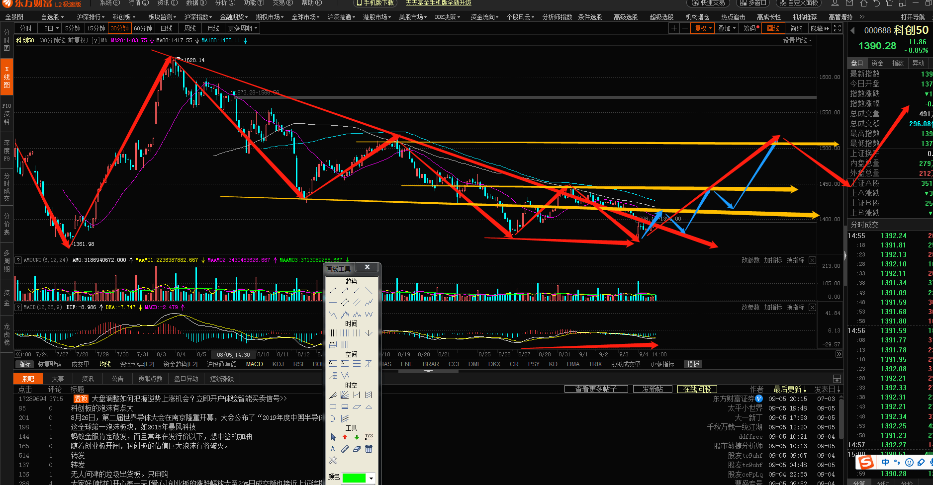Toggle the 隐藏 hide side panel button
Screen dimensions: 933x485
tap(820, 28)
